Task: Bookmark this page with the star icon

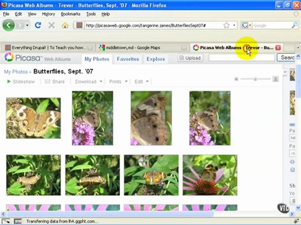Action: pyautogui.click(x=226, y=25)
